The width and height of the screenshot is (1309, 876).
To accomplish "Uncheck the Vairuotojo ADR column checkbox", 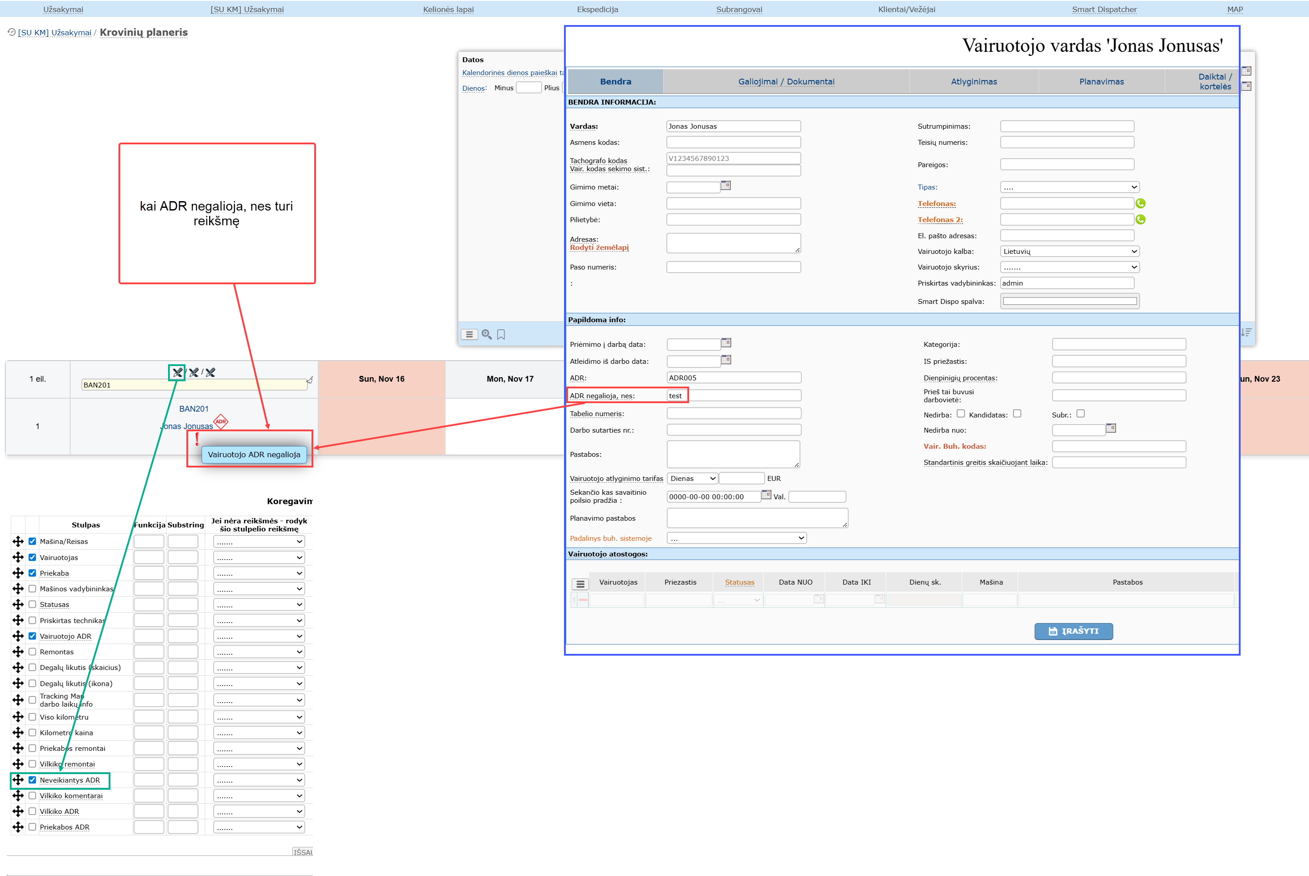I will click(x=33, y=636).
